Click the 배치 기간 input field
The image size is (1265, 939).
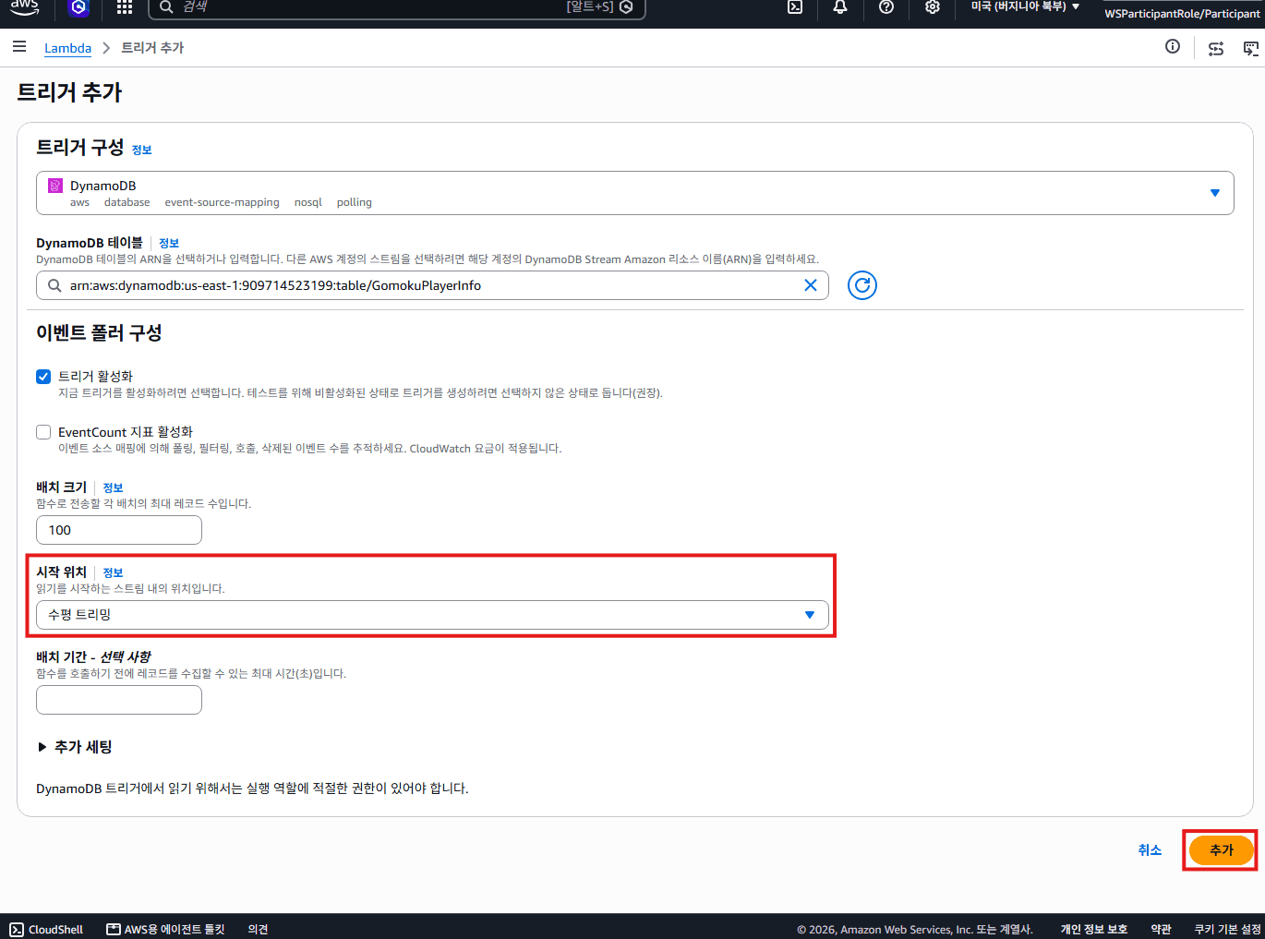pos(119,700)
